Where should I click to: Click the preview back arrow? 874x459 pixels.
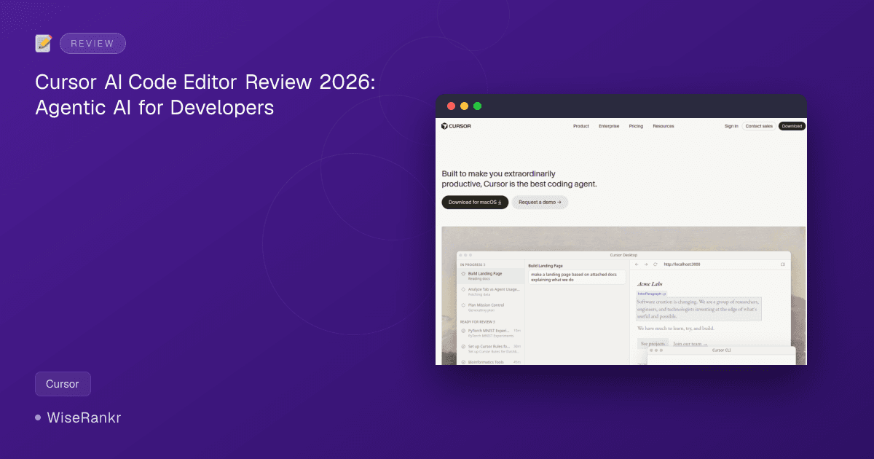point(637,264)
